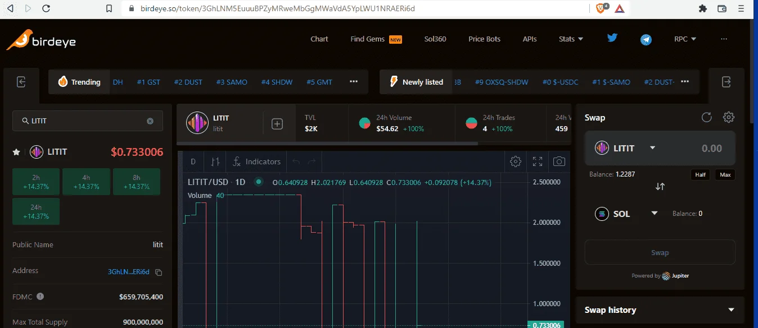Screen dimensions: 758x328
Task: Open swap settings gear
Action: coord(729,117)
